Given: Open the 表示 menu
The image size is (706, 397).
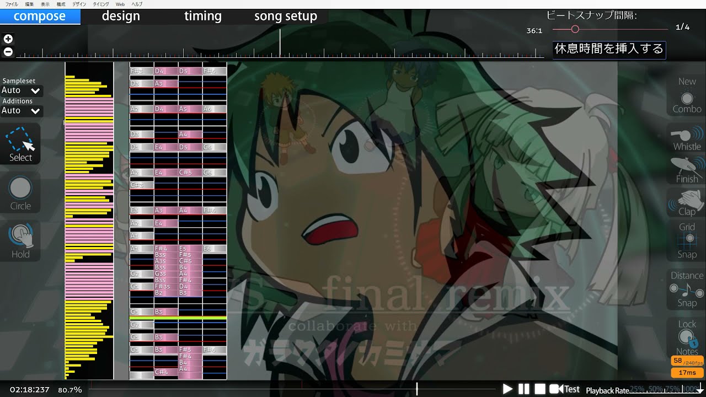Looking at the screenshot, I should tap(45, 4).
